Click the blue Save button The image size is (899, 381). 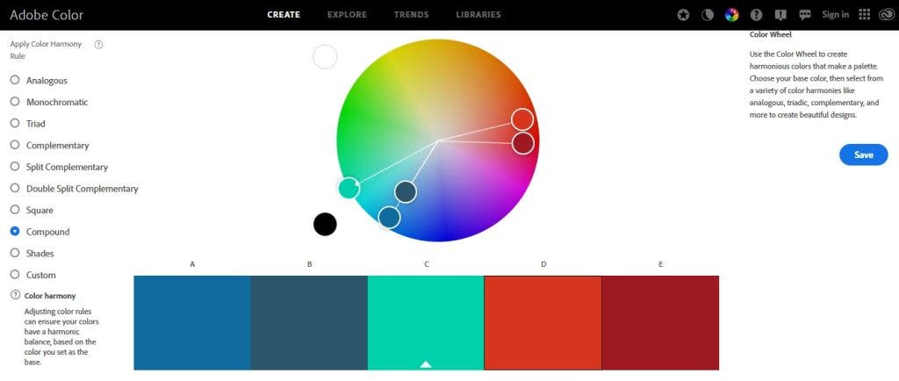(x=864, y=155)
